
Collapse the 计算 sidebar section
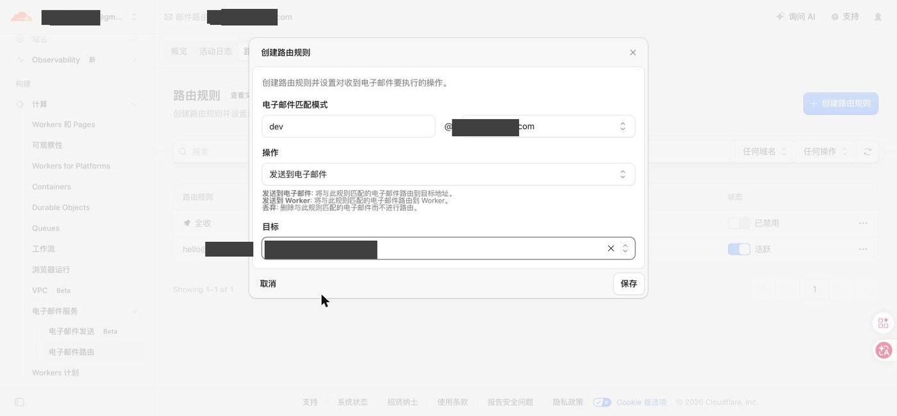point(135,104)
